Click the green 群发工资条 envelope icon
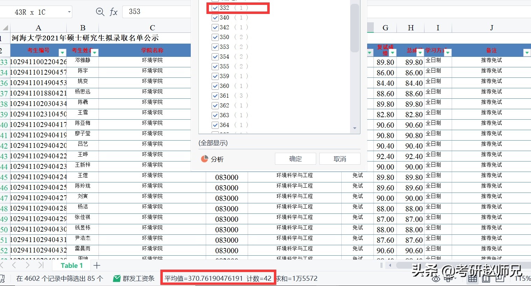531x286 pixels. (117, 278)
